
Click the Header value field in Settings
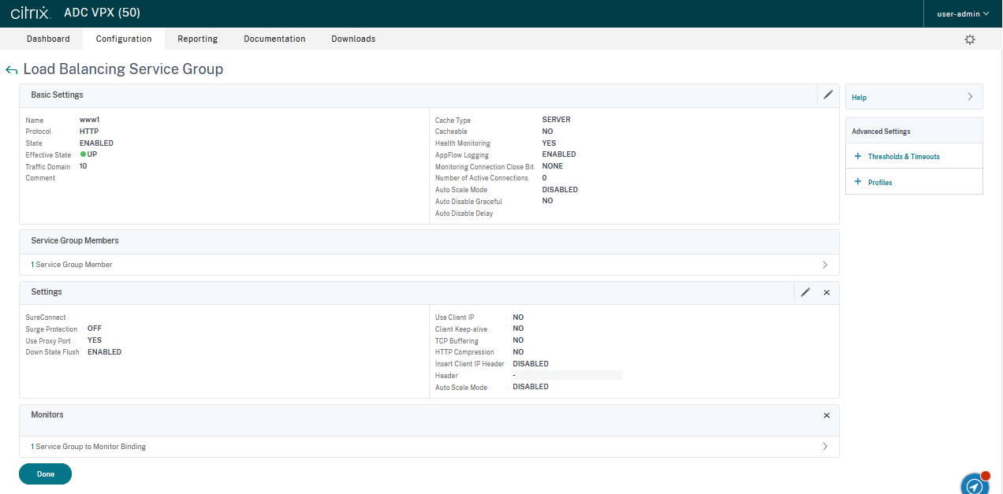567,376
